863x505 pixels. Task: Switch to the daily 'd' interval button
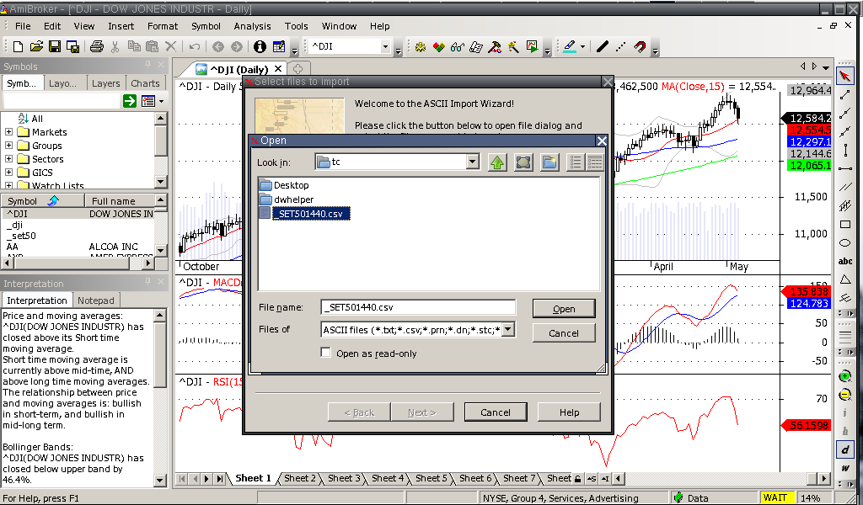click(x=844, y=449)
